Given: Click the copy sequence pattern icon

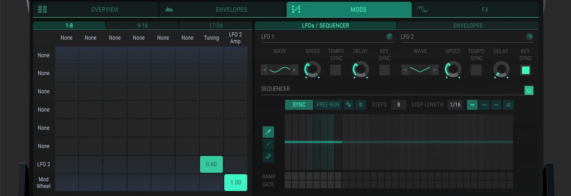Looking at the screenshot, I should pyautogui.click(x=348, y=104).
